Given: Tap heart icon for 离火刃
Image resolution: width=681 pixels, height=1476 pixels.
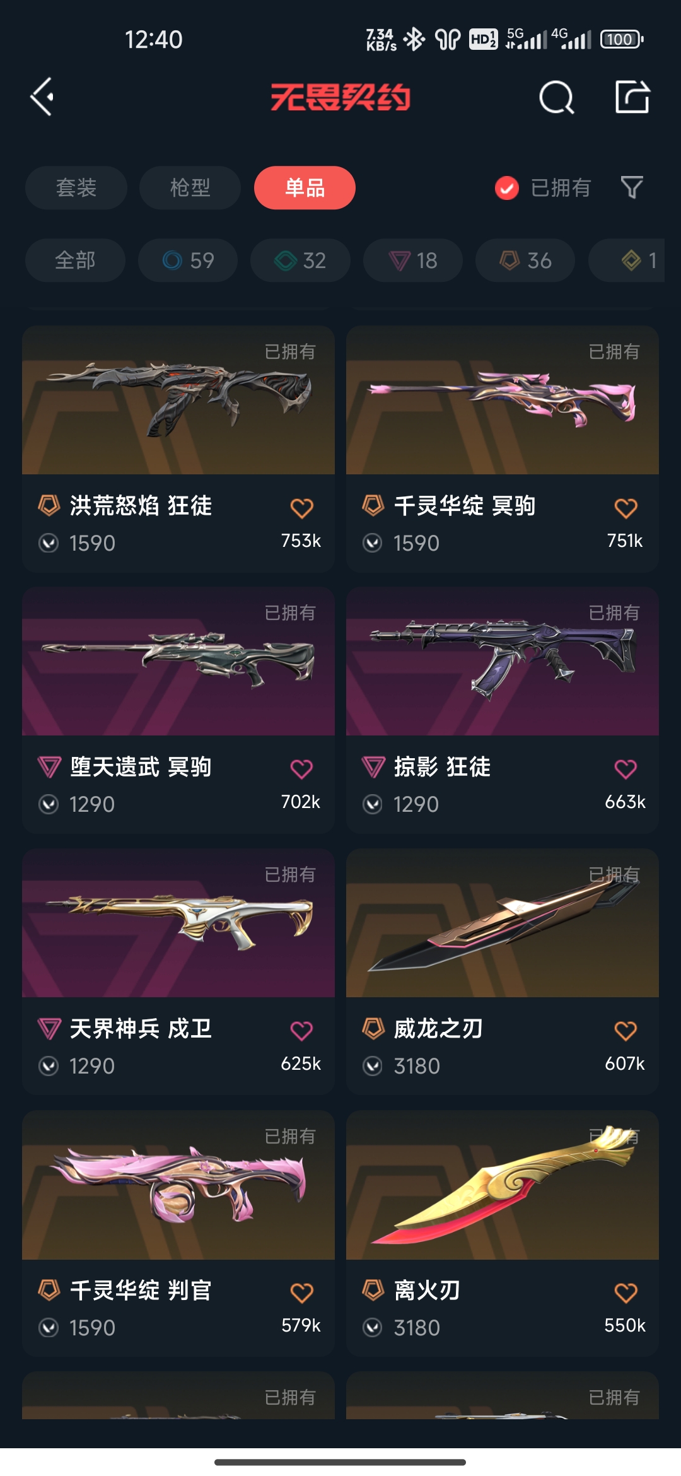Looking at the screenshot, I should click(x=626, y=1292).
